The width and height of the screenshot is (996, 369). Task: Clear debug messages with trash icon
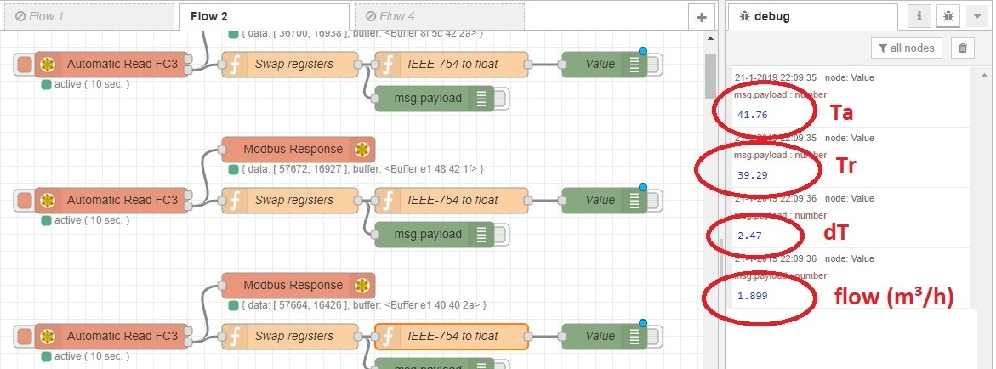pyautogui.click(x=962, y=48)
